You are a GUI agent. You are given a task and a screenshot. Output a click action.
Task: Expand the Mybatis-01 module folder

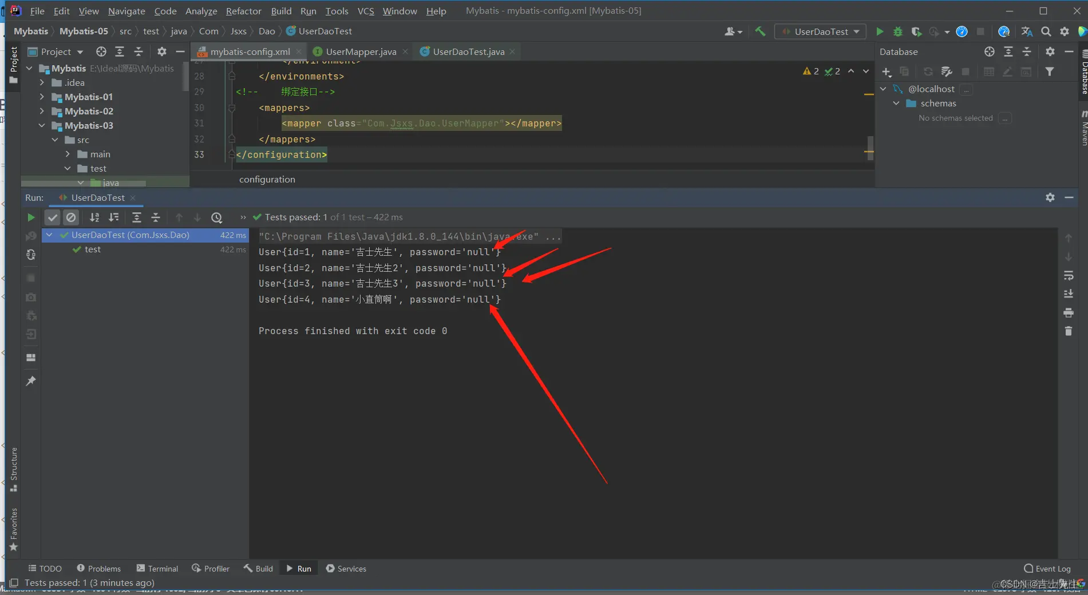(42, 97)
